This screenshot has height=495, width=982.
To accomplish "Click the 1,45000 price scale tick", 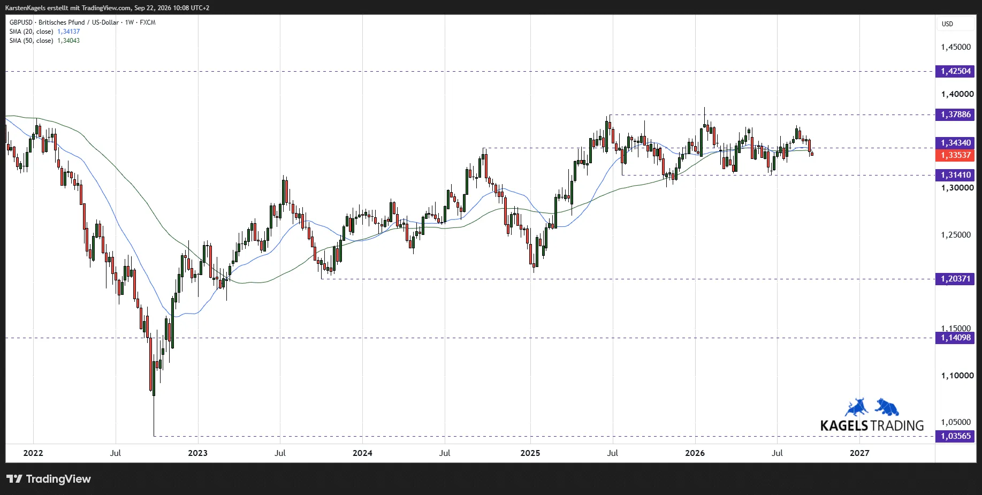I will coord(956,47).
